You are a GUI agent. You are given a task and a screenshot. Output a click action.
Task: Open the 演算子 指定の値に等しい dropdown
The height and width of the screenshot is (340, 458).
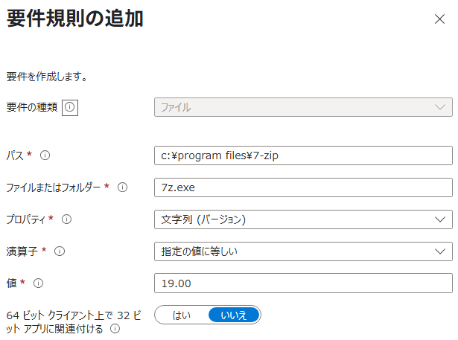(x=303, y=251)
